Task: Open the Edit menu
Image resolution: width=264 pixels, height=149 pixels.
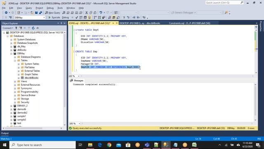Action: (x=11, y=8)
